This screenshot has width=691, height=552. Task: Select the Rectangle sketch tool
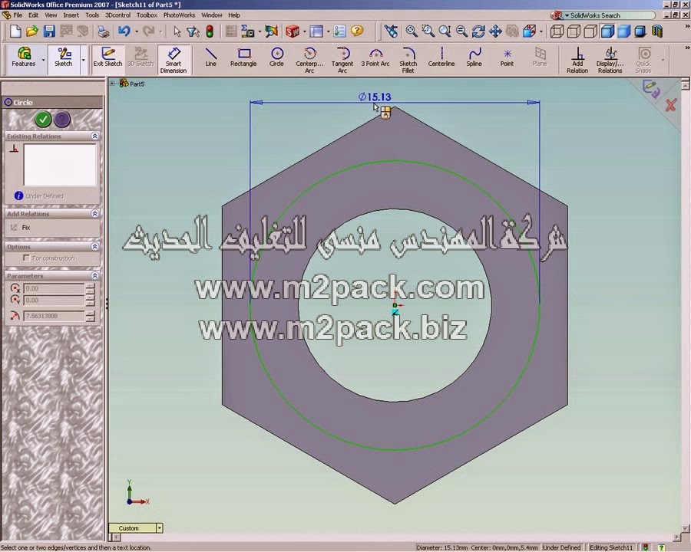[x=243, y=58]
